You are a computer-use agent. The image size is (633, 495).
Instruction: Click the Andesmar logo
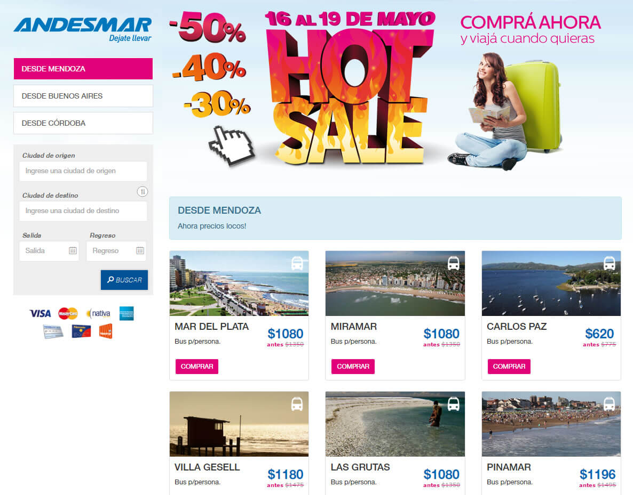coord(83,29)
